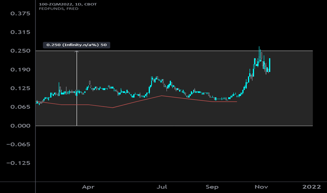Click the 0.375 price axis label

pos(20,14)
